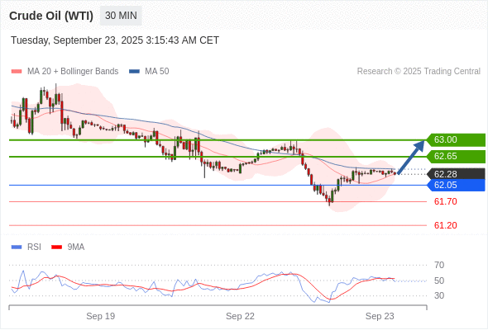Click the blue upward forecast arrow
The width and height of the screenshot is (488, 330).
click(x=411, y=157)
